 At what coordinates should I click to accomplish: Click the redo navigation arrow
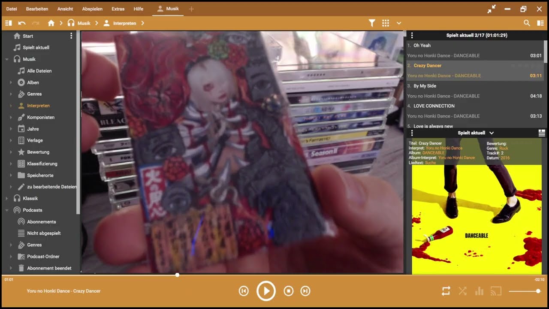[36, 23]
